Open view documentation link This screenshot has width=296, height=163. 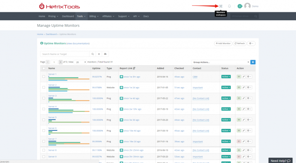(78, 44)
